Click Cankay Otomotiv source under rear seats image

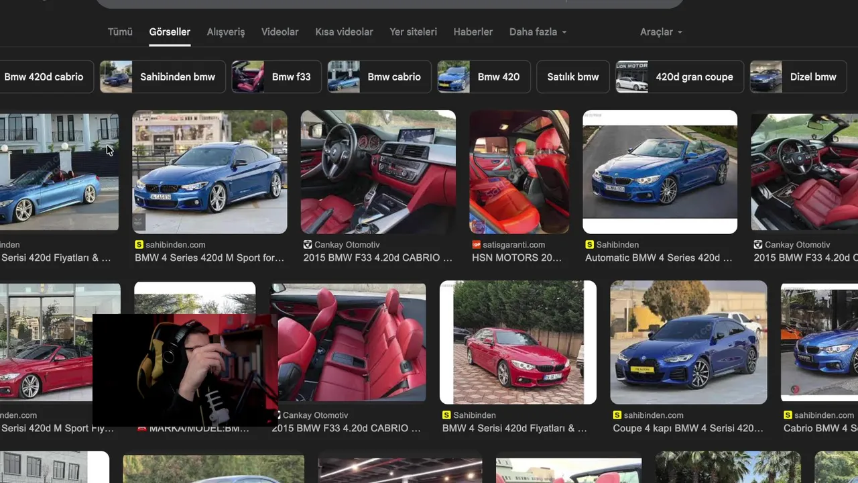(316, 415)
